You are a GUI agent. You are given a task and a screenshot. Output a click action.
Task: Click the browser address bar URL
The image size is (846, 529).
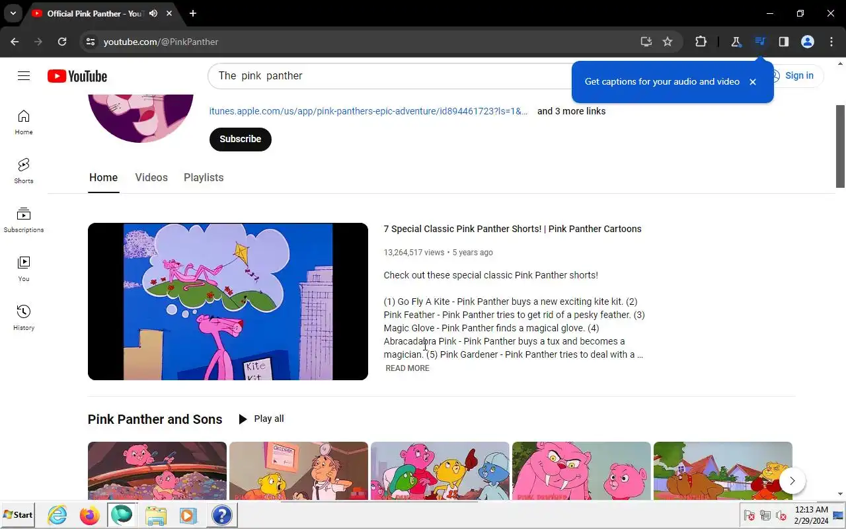161,42
